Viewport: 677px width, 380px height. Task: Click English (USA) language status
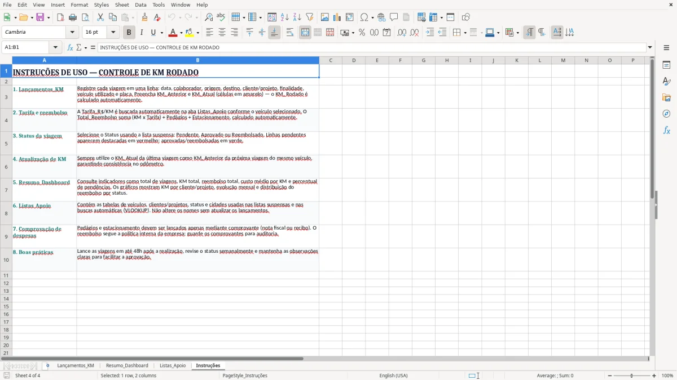(x=393, y=375)
